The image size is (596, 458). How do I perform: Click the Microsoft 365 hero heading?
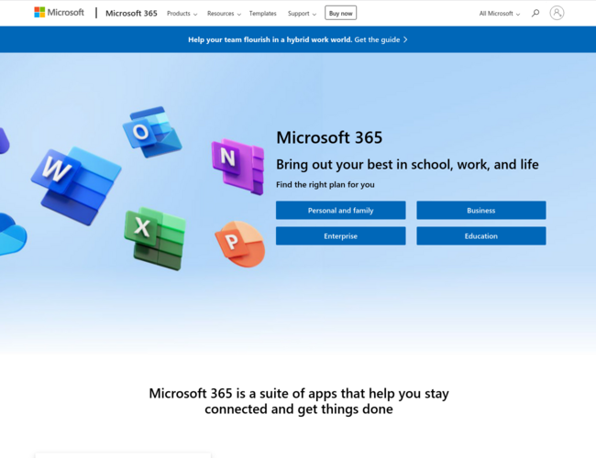[329, 137]
